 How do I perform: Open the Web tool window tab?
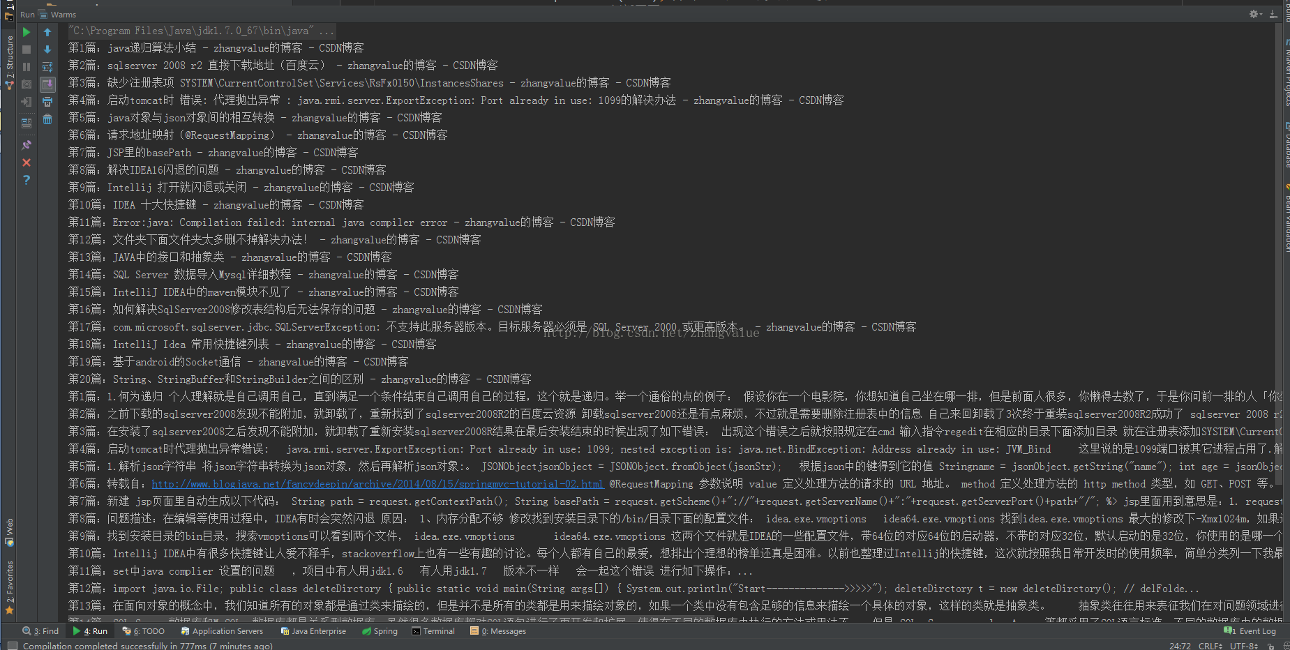[9, 531]
